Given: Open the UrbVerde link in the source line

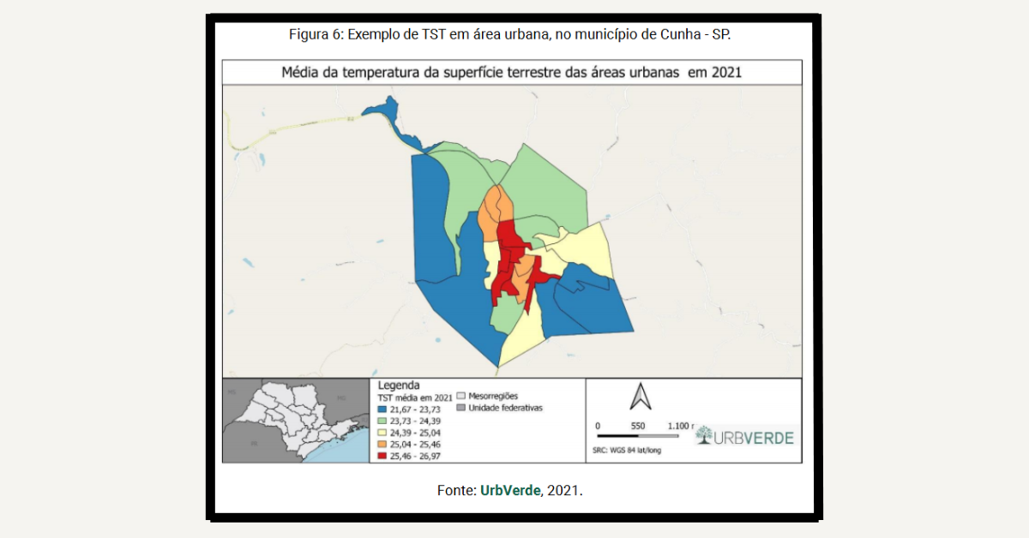Looking at the screenshot, I should [x=510, y=491].
